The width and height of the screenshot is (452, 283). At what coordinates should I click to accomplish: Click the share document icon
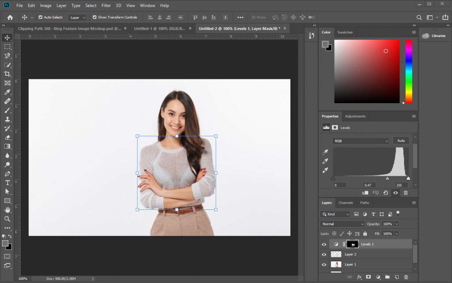pos(445,17)
